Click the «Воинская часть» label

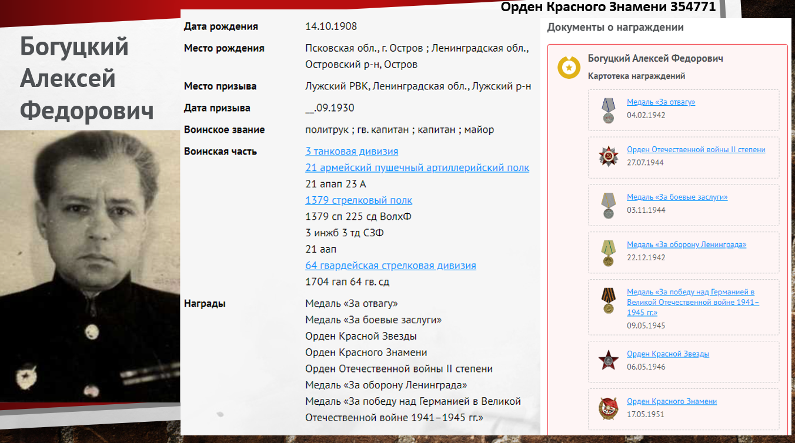point(221,152)
